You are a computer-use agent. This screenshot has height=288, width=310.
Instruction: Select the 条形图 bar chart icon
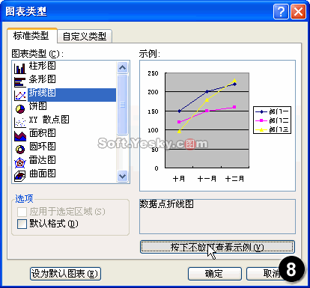[x=20, y=82]
